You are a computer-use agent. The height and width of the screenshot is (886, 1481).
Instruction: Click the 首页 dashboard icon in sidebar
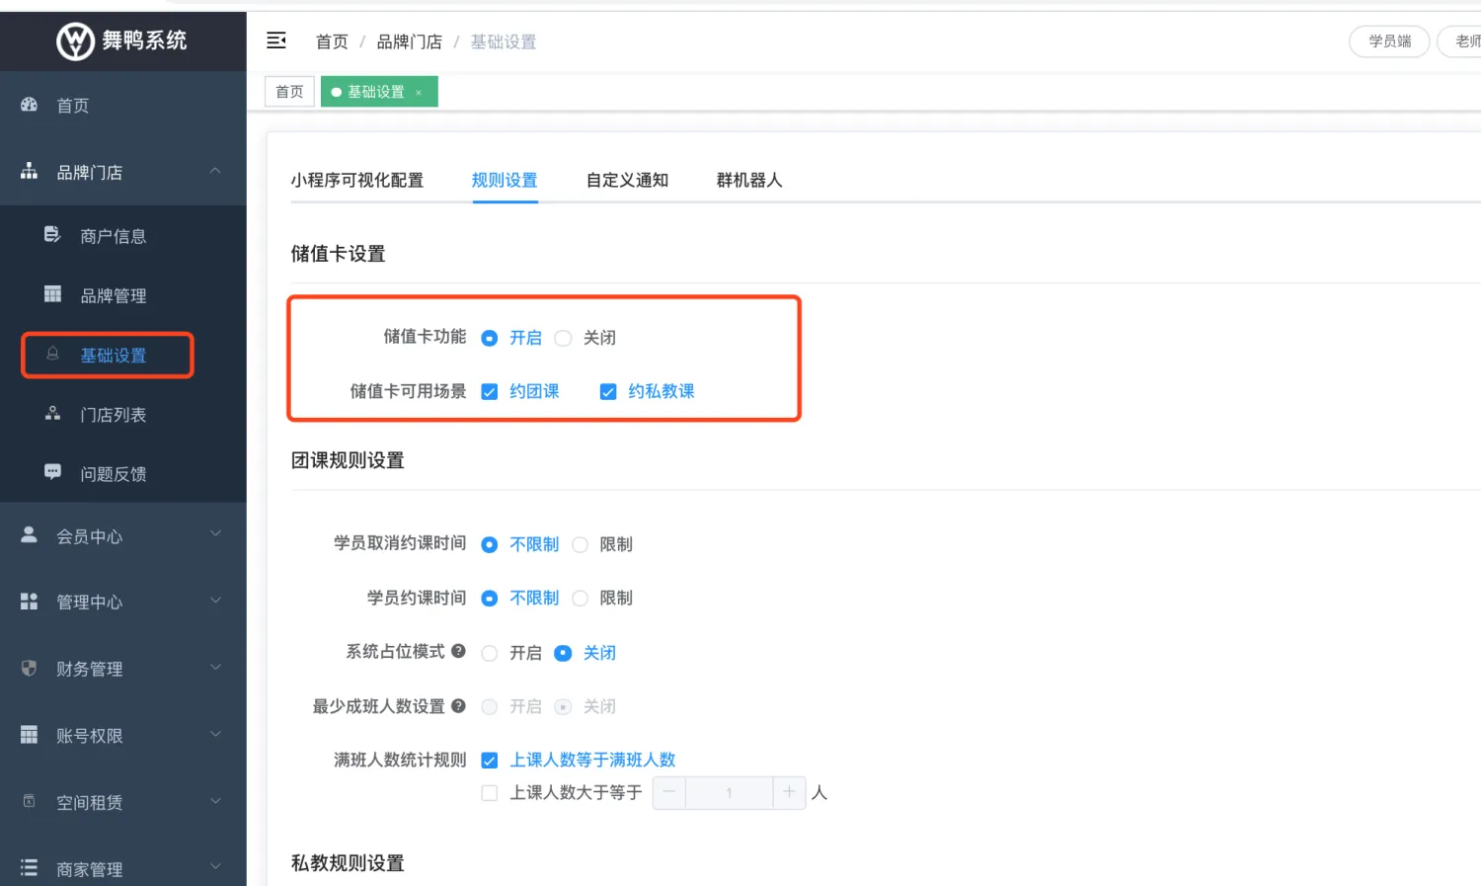click(30, 105)
